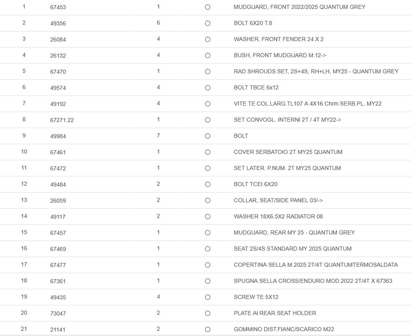
Task: Select radio for BOLT TBCE 6x12
Action: tap(208, 87)
